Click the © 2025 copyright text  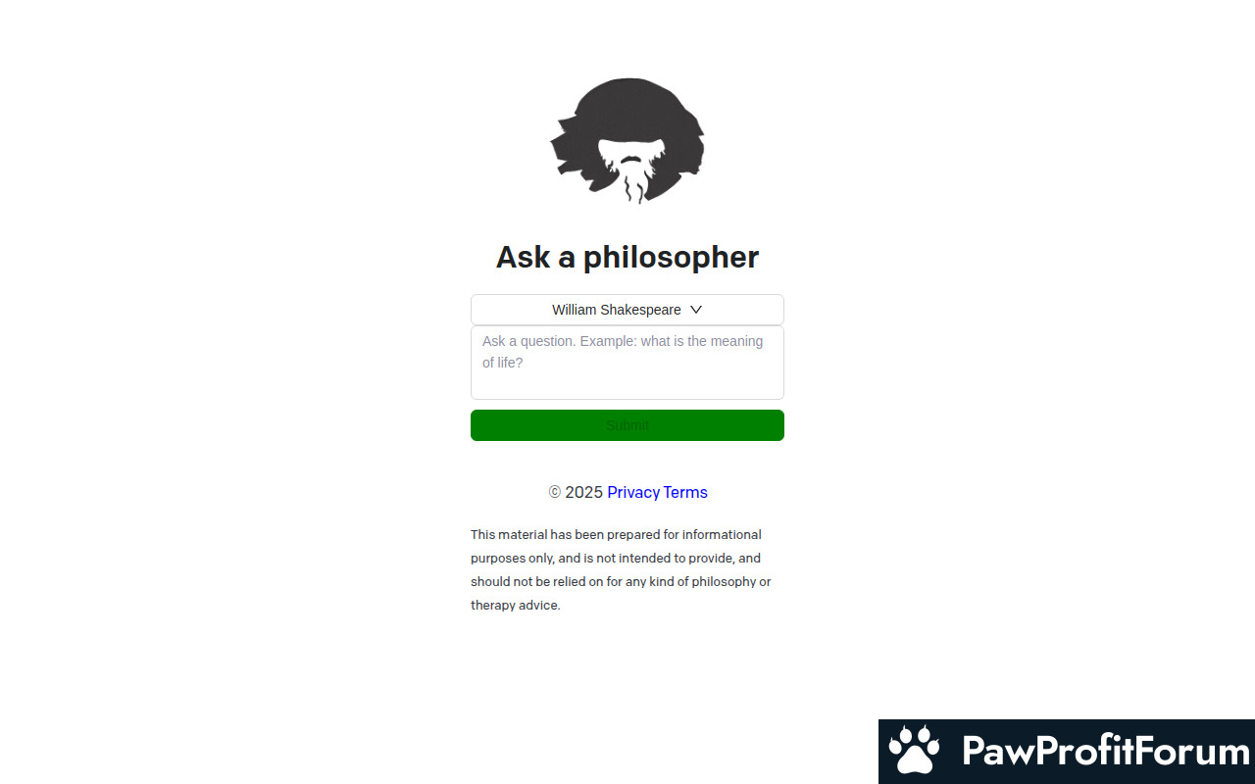[x=576, y=492]
